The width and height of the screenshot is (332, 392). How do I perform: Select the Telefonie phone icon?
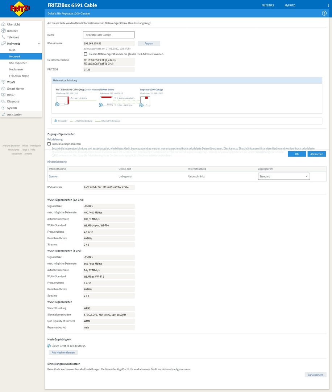(4, 37)
